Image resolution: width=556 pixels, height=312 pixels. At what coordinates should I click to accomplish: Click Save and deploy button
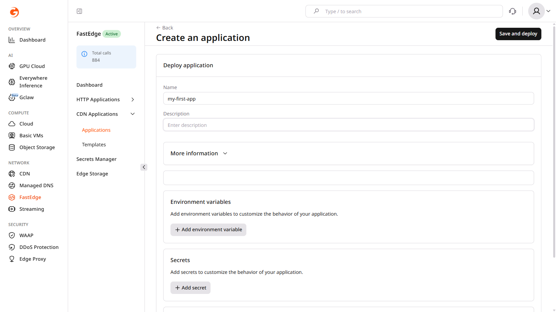click(x=518, y=34)
